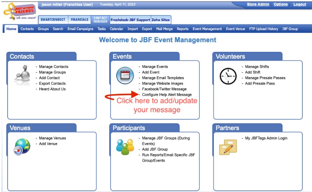
Task: Open the SmartConnect tab
Action: 53,20
